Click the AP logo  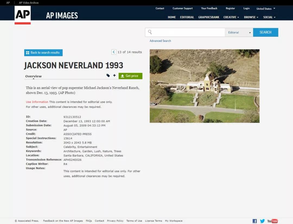tap(23, 15)
